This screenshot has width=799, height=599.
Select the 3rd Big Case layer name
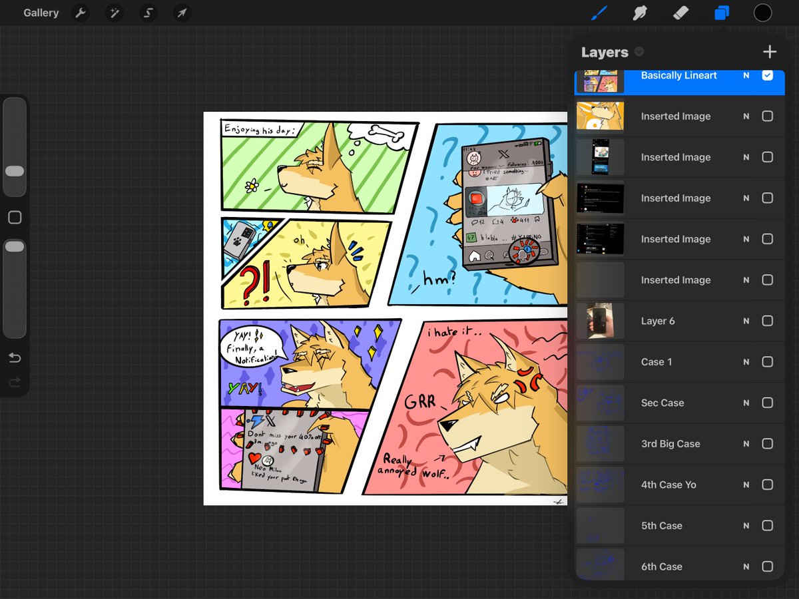(x=670, y=444)
